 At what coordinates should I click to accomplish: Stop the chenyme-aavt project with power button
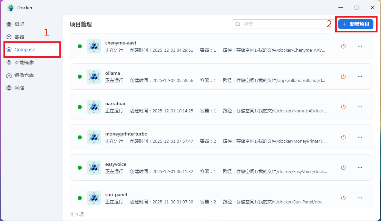click(x=343, y=46)
